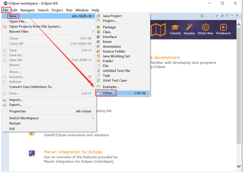Choose JUnit Test Case entry
243x173 pixels.
[x=122, y=80]
